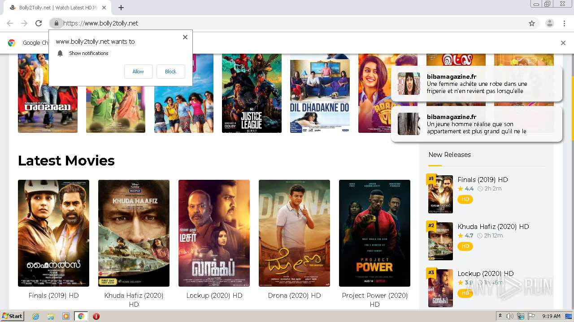This screenshot has height=322, width=574.
Task: Launch Internet Explorer from taskbar
Action: pos(35,316)
